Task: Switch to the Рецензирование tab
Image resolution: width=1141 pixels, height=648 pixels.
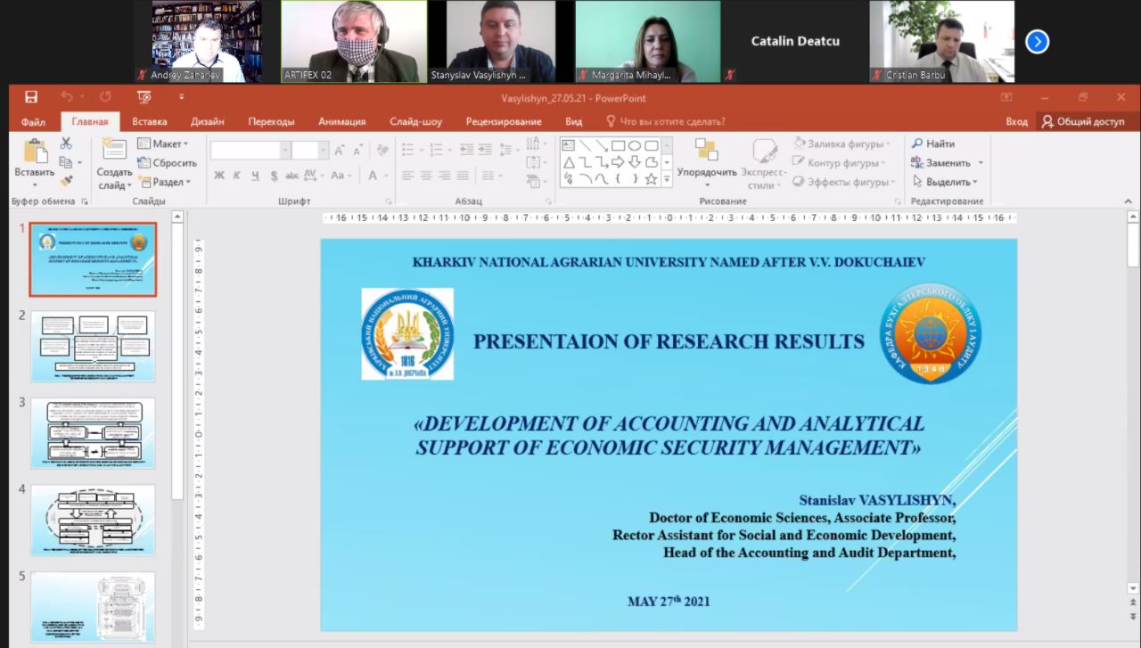Action: pyautogui.click(x=504, y=122)
